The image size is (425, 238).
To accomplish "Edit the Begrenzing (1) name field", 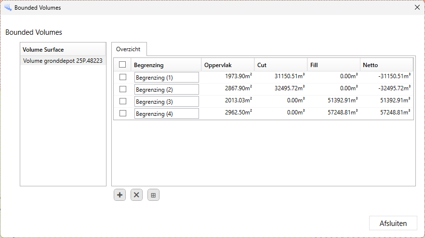I will pos(166,77).
